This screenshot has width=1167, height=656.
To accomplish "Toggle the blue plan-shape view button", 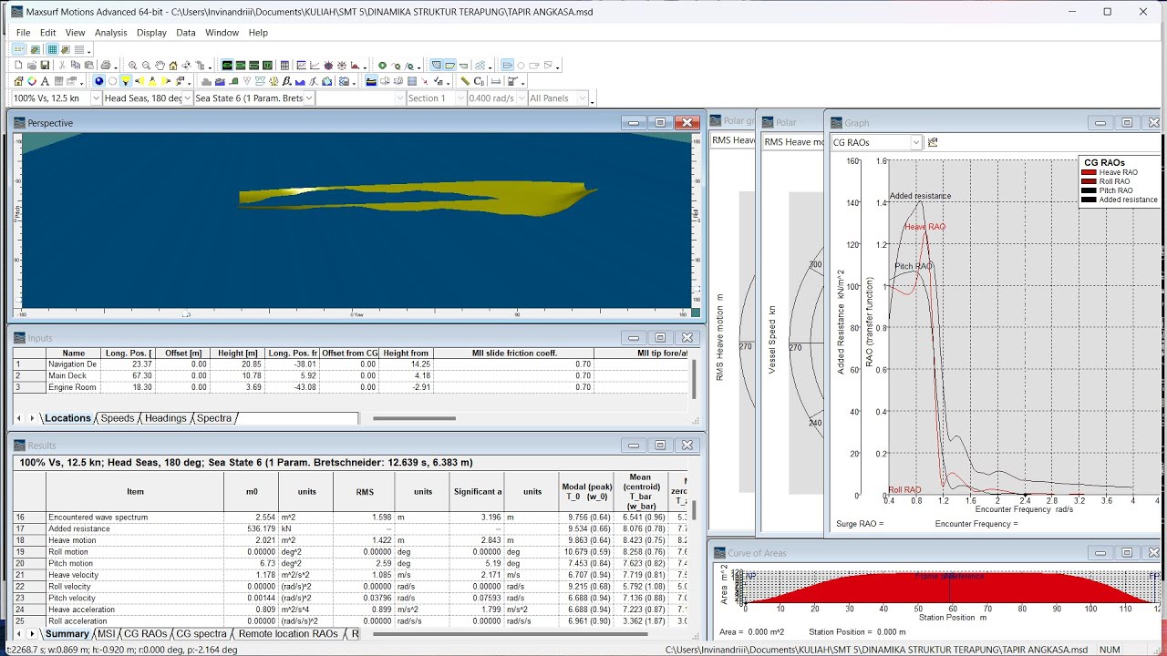I will point(507,66).
